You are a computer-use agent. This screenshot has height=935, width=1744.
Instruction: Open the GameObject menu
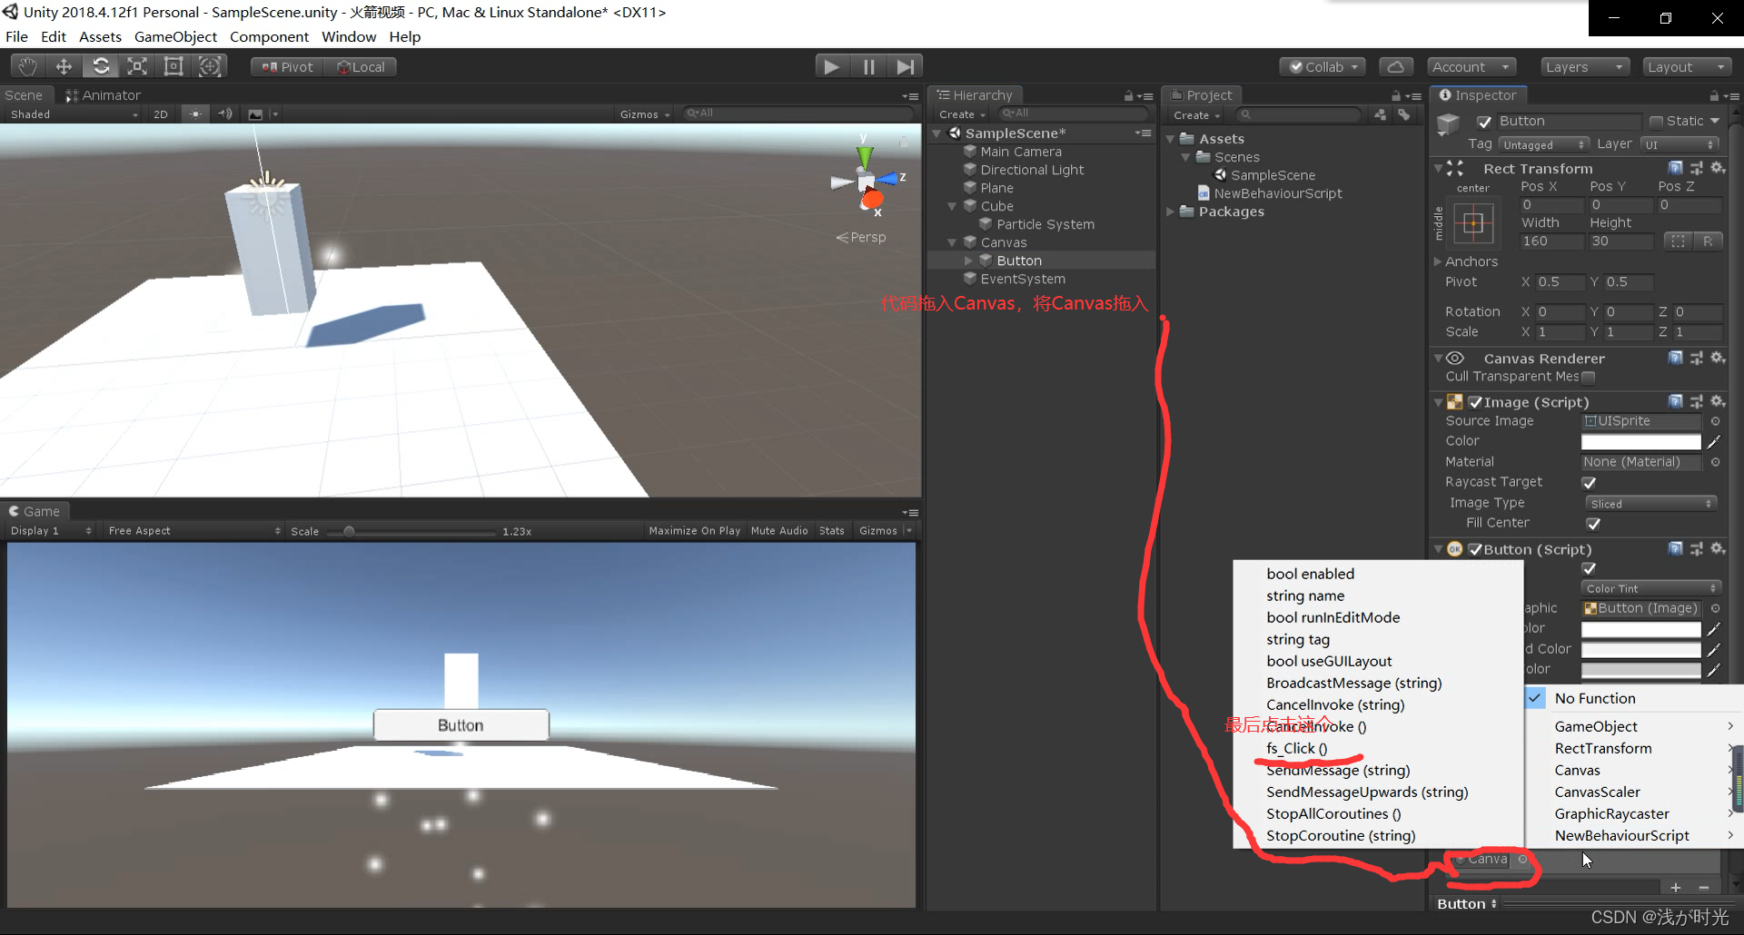pyautogui.click(x=175, y=37)
